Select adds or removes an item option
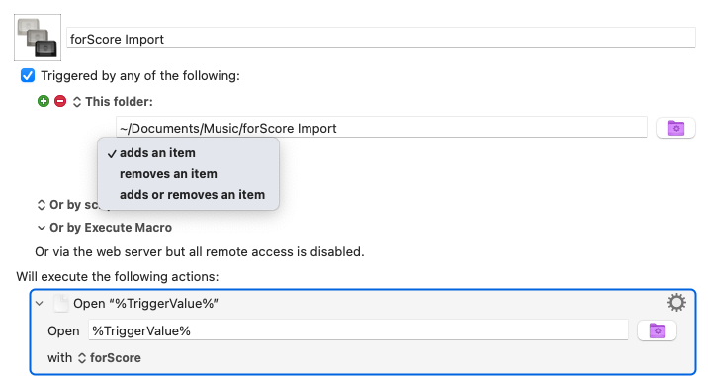 click(188, 195)
